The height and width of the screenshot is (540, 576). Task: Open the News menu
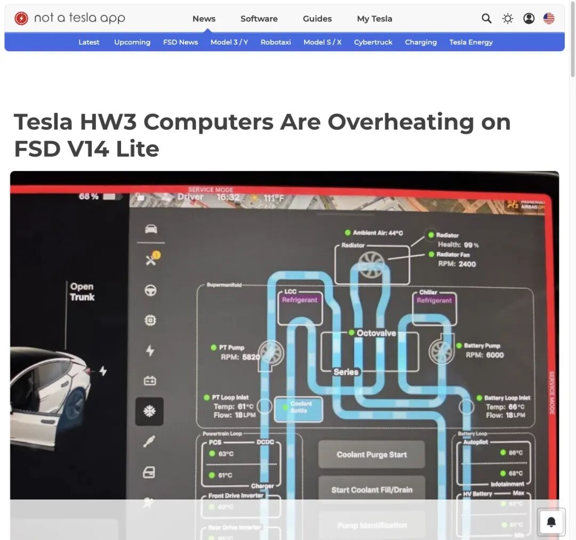pyautogui.click(x=204, y=19)
